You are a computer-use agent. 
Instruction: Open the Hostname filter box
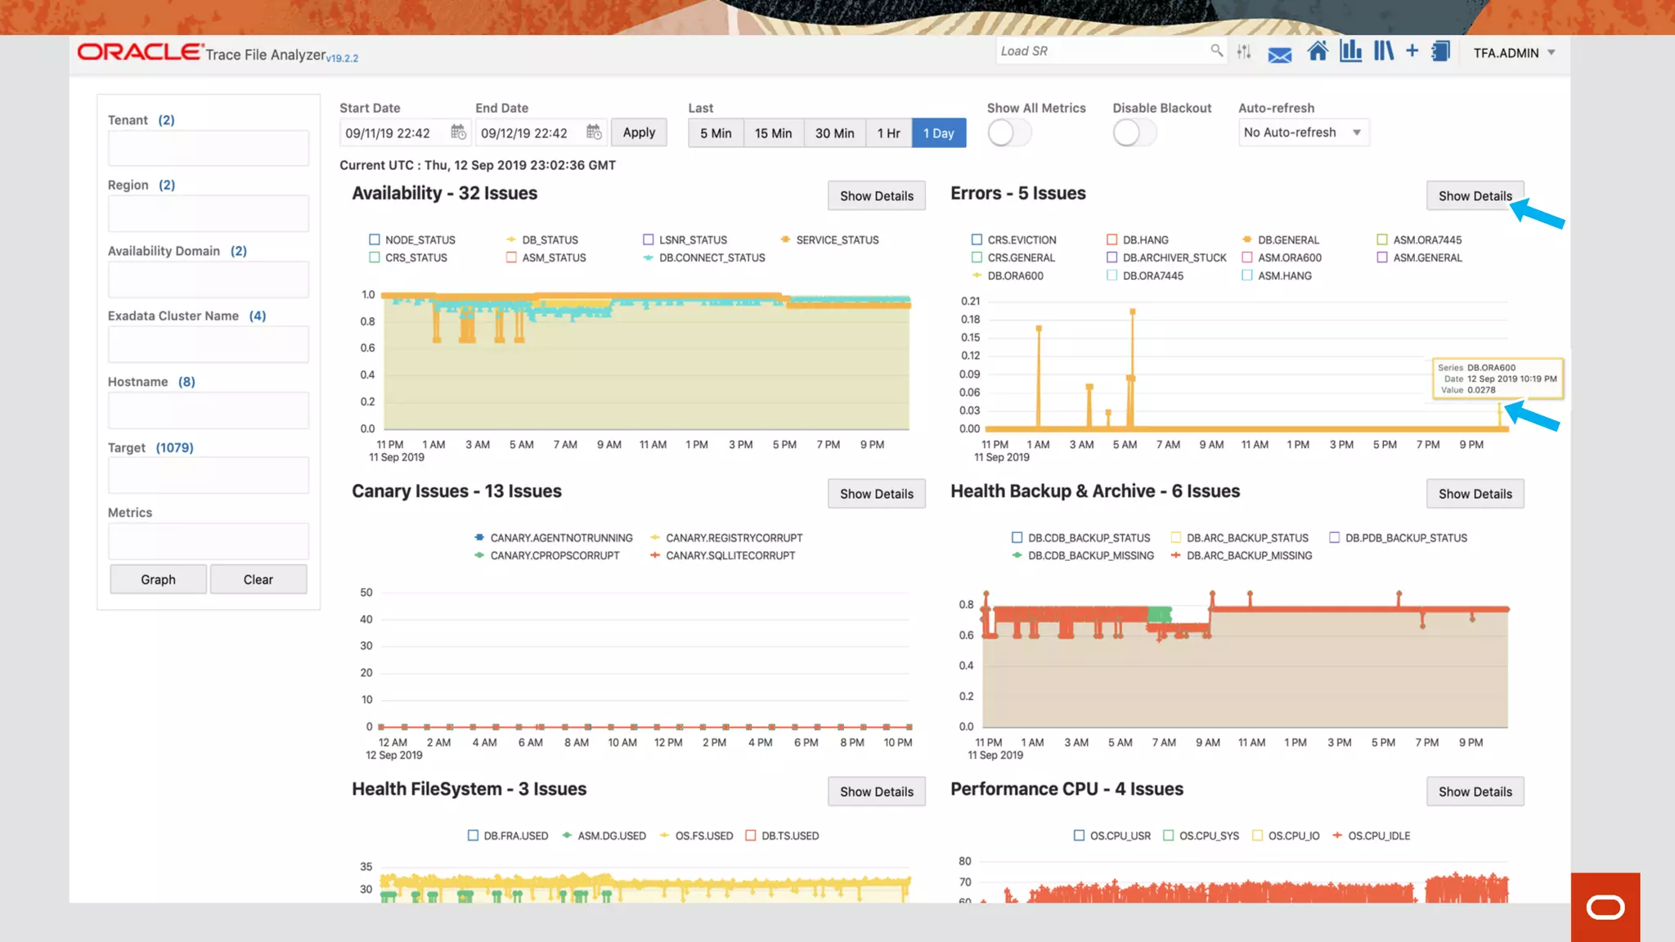click(209, 410)
